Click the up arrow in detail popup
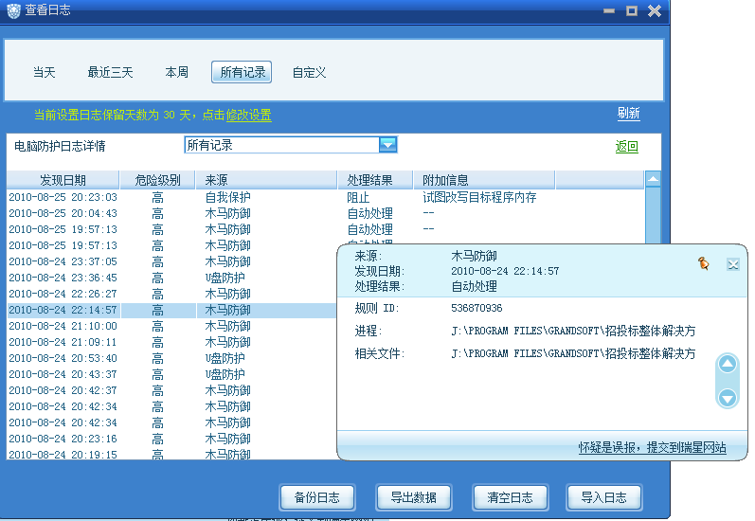755x521 pixels. pyautogui.click(x=727, y=365)
